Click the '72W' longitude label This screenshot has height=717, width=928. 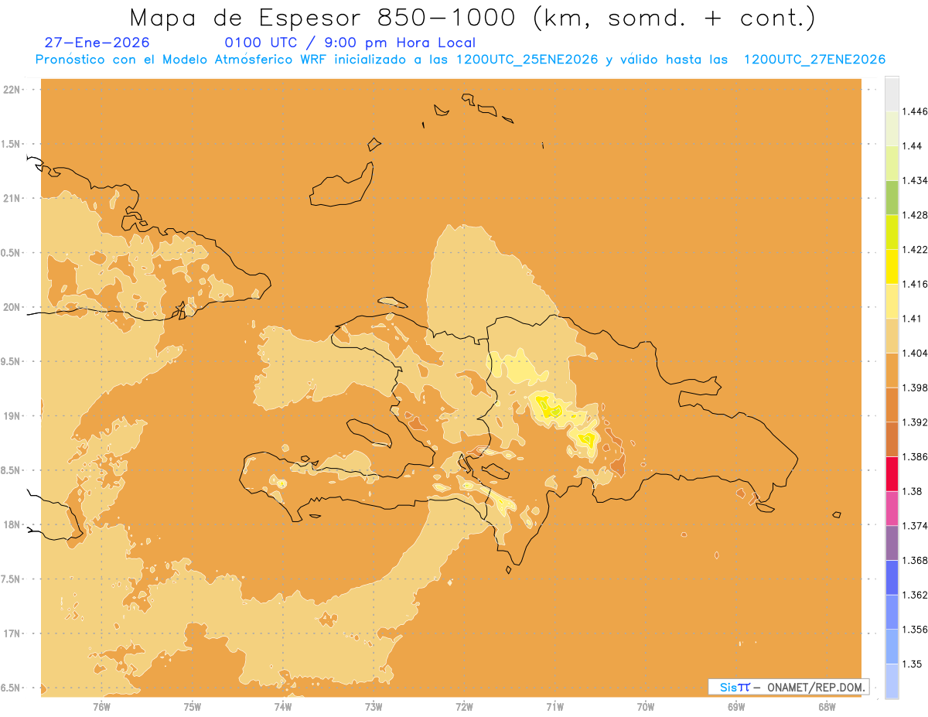point(464,706)
